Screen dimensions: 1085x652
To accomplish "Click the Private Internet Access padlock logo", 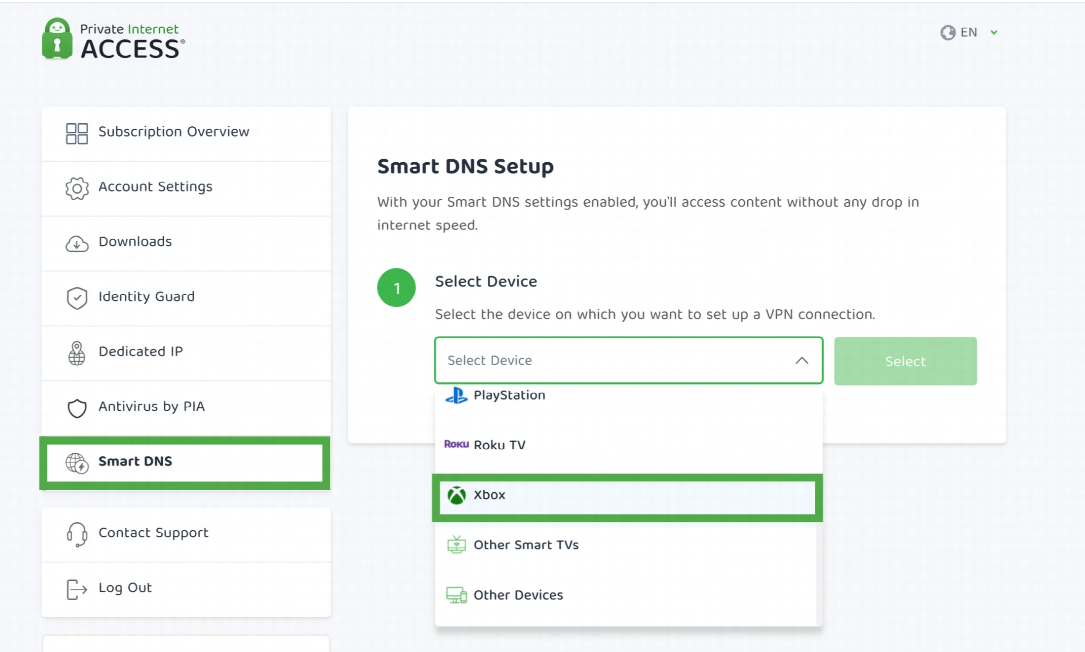I will (x=57, y=39).
